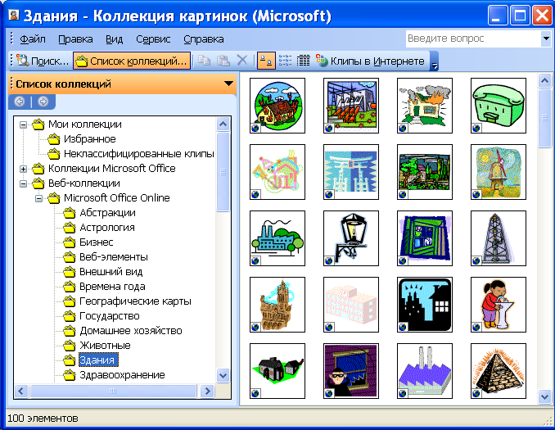Screen dimensions: 555x430
Task: Select the torii gate clip
Action: coord(351,172)
